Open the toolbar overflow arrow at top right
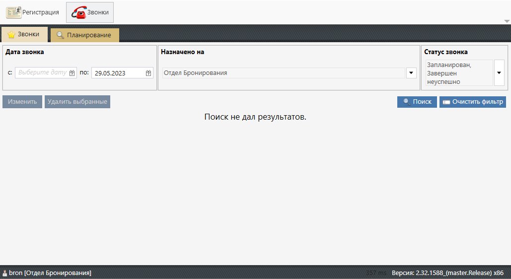Screen dimensions: 511x279 pos(507,21)
